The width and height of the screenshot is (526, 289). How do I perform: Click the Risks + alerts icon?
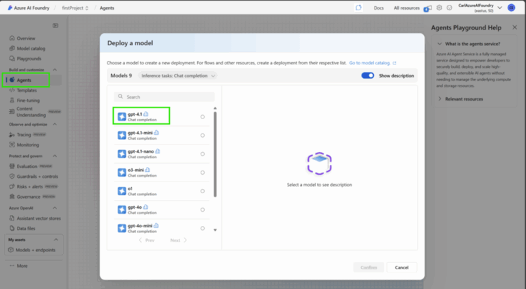(12, 186)
